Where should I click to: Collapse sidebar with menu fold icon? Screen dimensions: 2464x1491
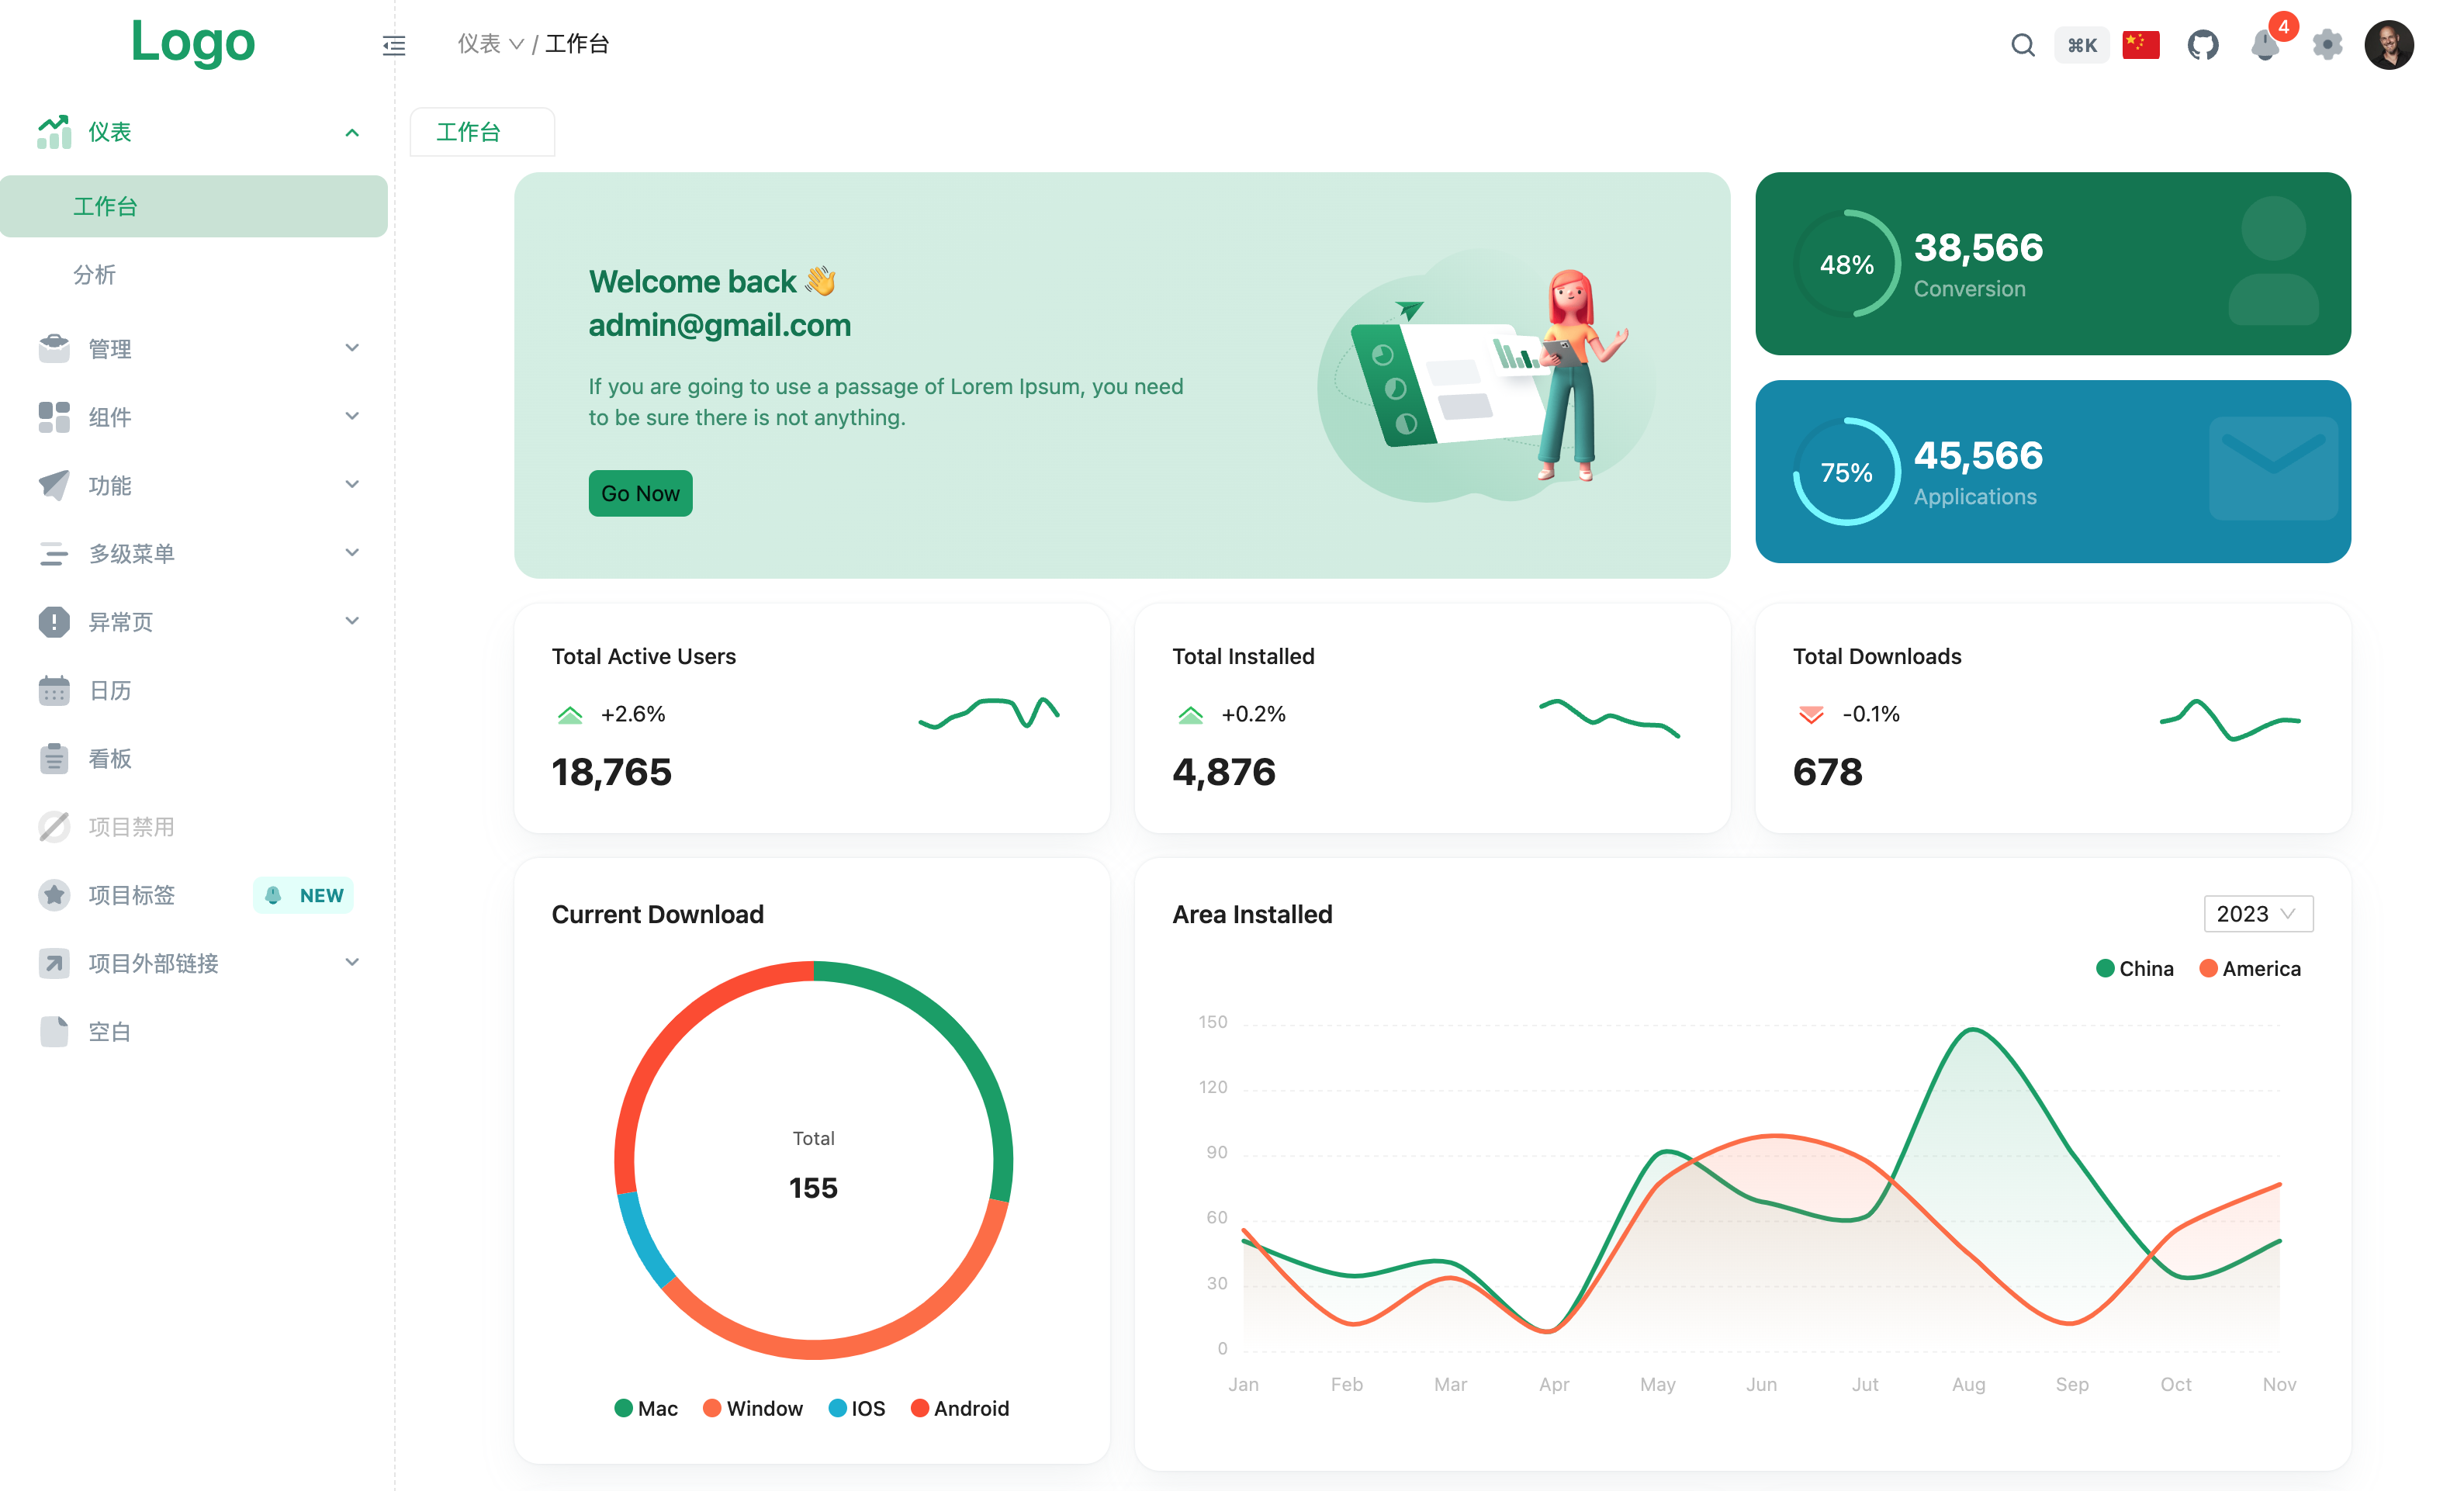click(x=394, y=45)
